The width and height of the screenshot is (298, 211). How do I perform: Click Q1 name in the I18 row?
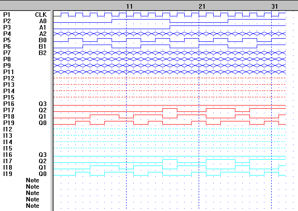[43, 167]
